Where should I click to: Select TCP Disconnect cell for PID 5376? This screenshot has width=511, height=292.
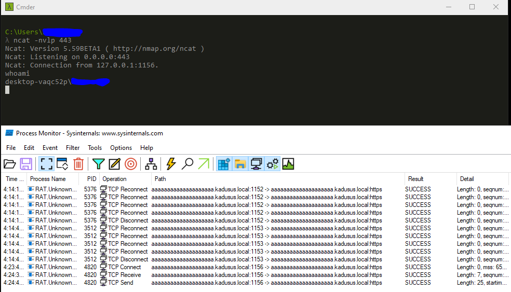coord(128,220)
